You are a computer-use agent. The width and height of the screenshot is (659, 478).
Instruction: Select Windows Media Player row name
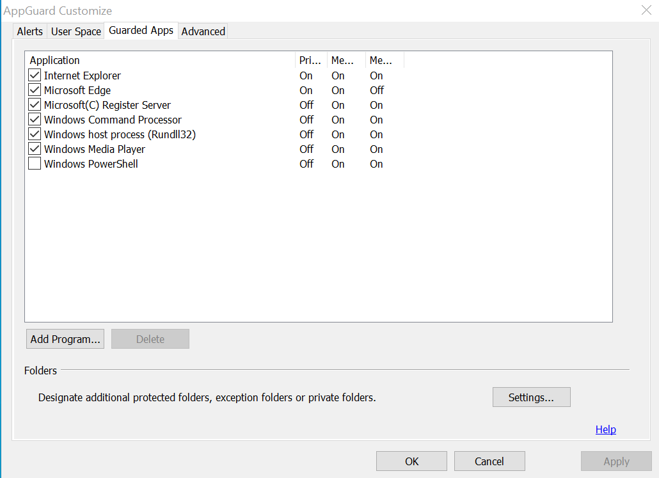[x=95, y=149]
